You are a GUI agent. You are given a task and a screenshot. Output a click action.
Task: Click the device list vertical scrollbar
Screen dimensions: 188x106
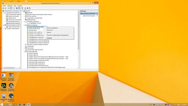(x=78, y=31)
